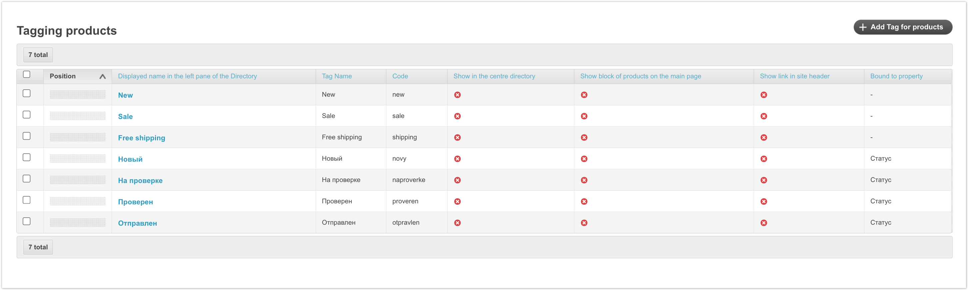
Task: Click the Add Tag for products button
Action: click(x=902, y=27)
